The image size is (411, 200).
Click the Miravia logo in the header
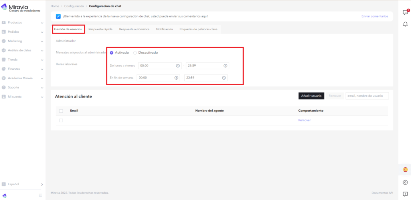(x=24, y=8)
